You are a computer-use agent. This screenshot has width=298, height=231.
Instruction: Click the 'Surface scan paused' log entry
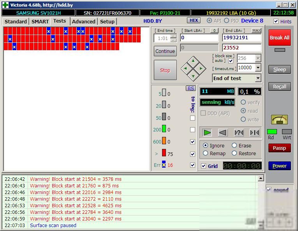(53, 225)
